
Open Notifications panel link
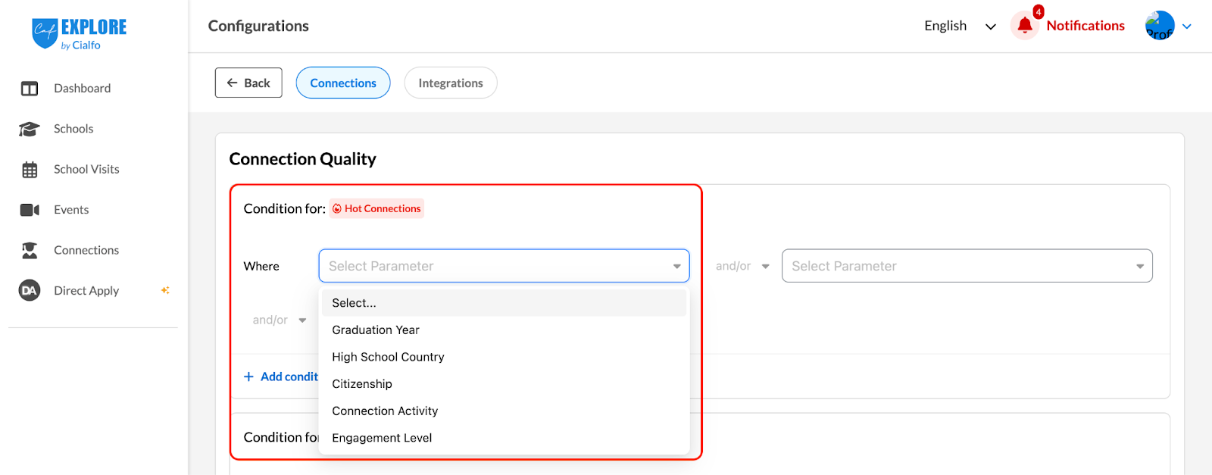tap(1085, 26)
